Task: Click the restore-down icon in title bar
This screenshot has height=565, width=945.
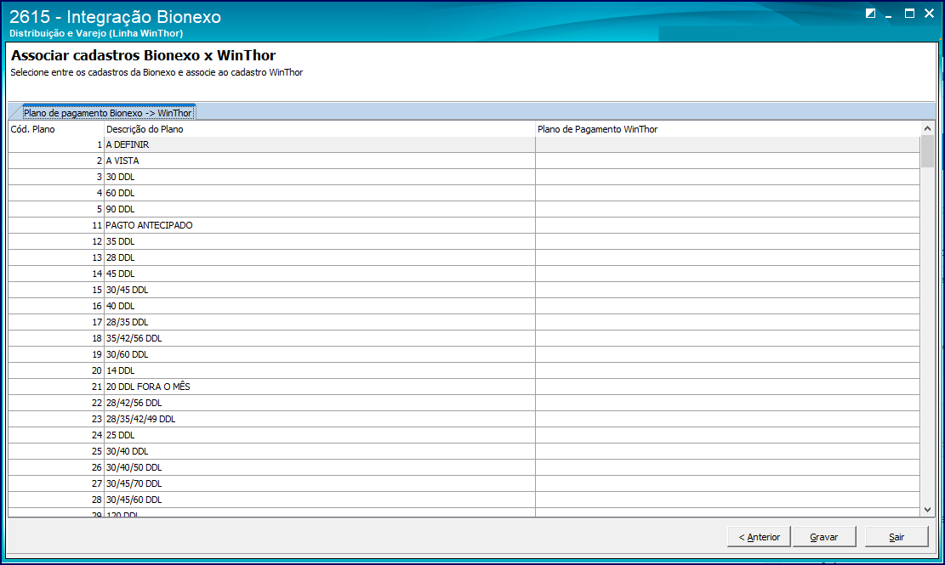Action: point(870,14)
